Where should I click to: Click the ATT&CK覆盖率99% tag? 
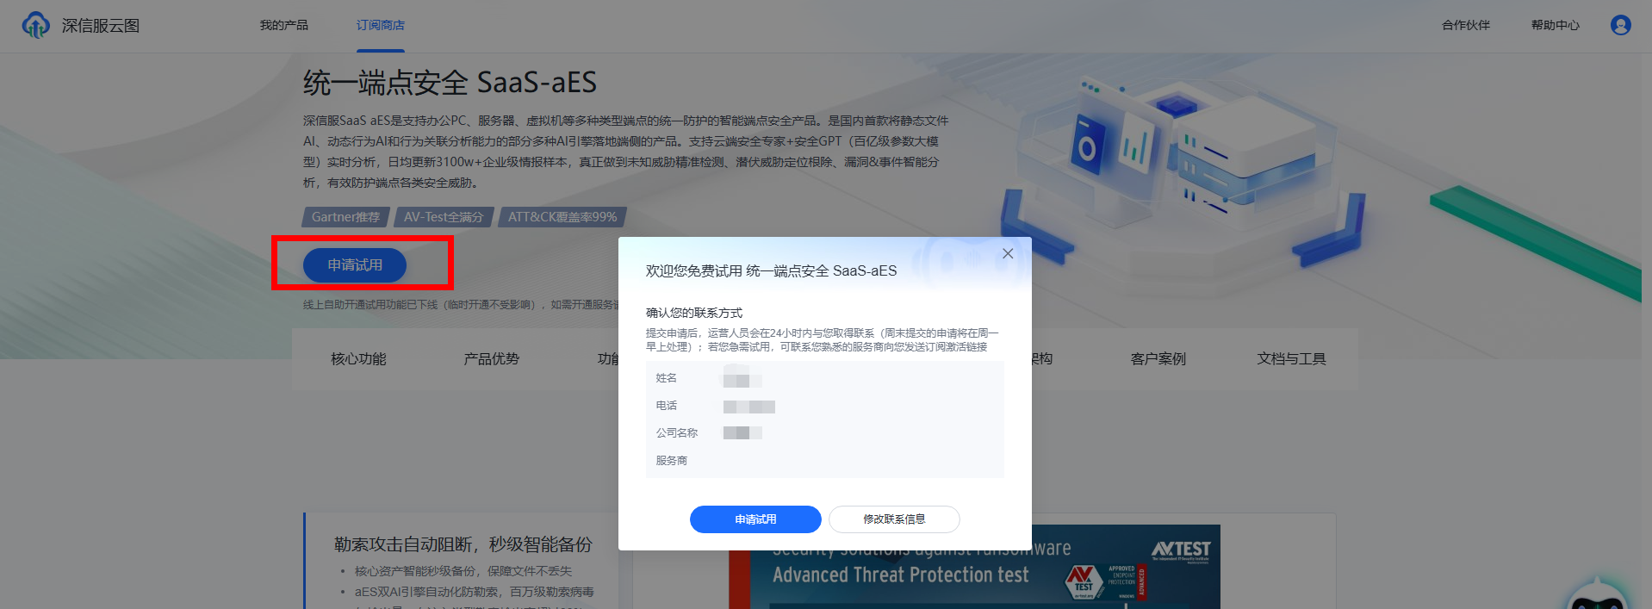(562, 217)
